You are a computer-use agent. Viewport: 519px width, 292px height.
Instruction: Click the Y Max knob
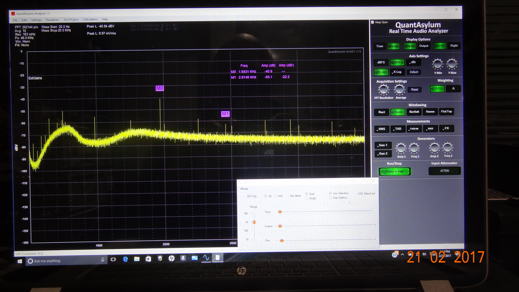pos(452,64)
